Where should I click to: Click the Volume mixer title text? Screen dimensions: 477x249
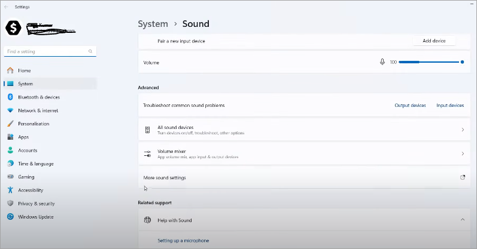tap(172, 151)
